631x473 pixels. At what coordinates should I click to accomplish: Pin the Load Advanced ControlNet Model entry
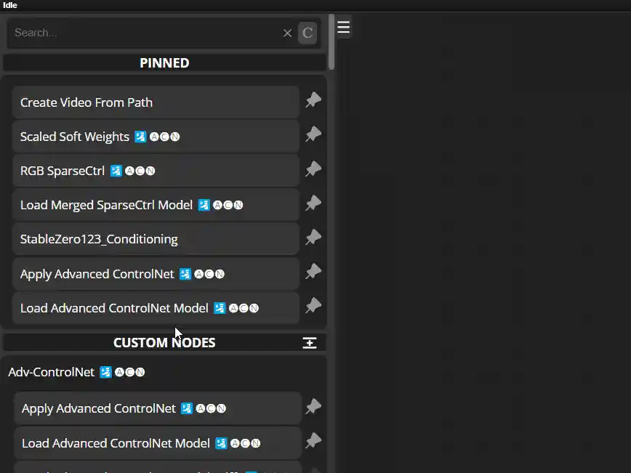tap(313, 306)
